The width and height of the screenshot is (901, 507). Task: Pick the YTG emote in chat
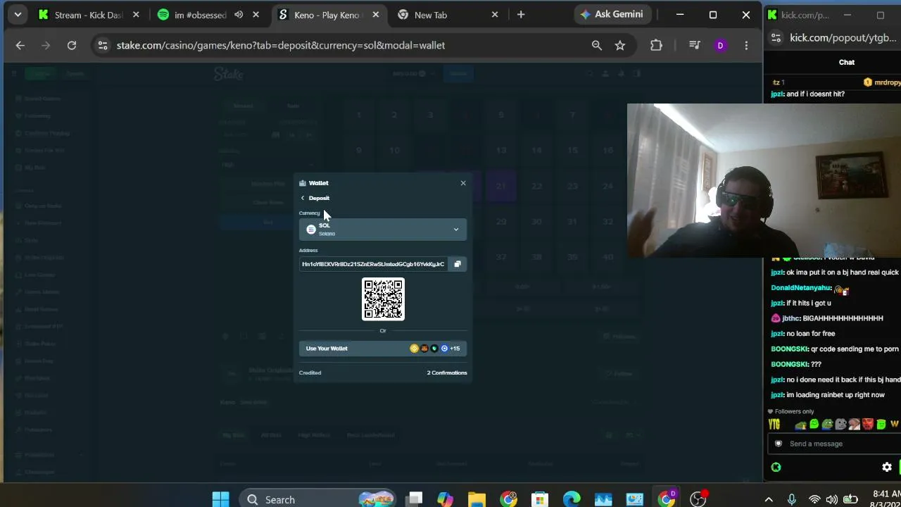pos(774,424)
